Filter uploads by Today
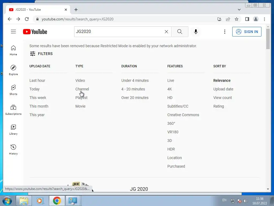Viewport: 274px width, 206px height. (x=35, y=89)
